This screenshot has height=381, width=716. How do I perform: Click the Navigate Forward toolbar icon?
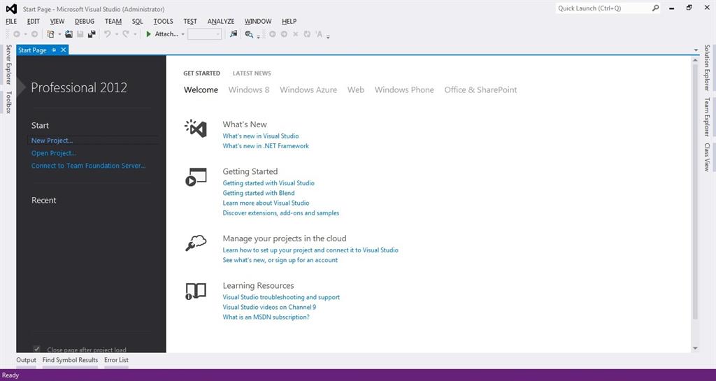pos(34,34)
